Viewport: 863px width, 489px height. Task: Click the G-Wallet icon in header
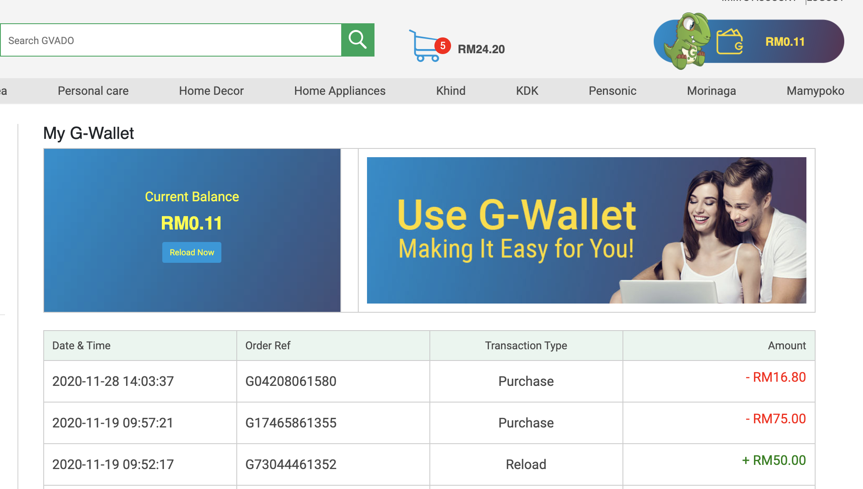click(729, 42)
